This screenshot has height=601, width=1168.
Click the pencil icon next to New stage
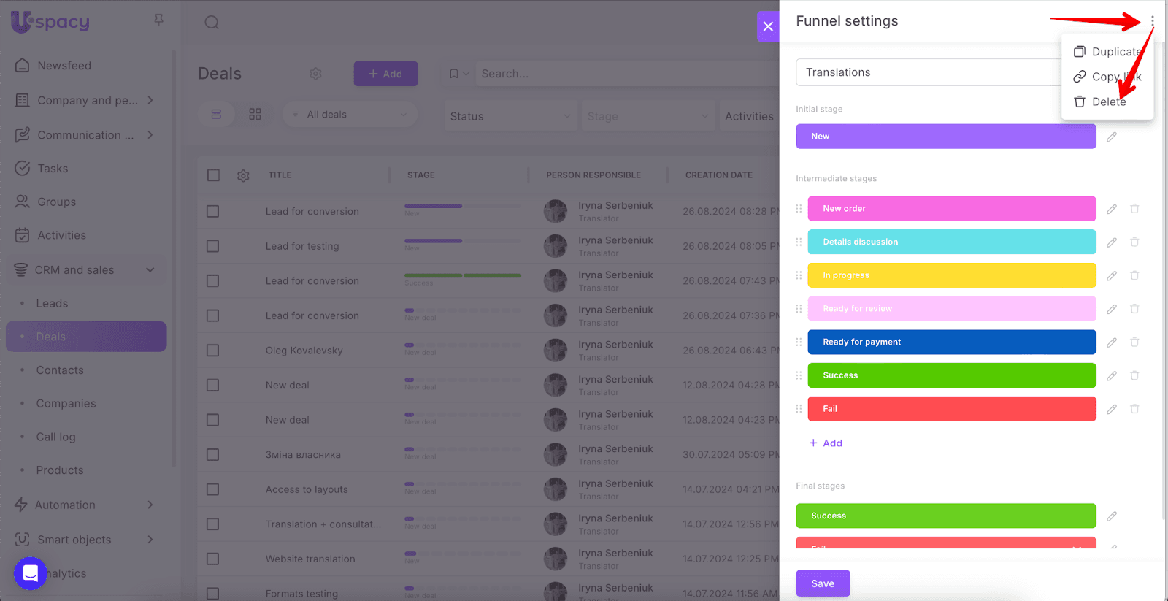pyautogui.click(x=1111, y=137)
